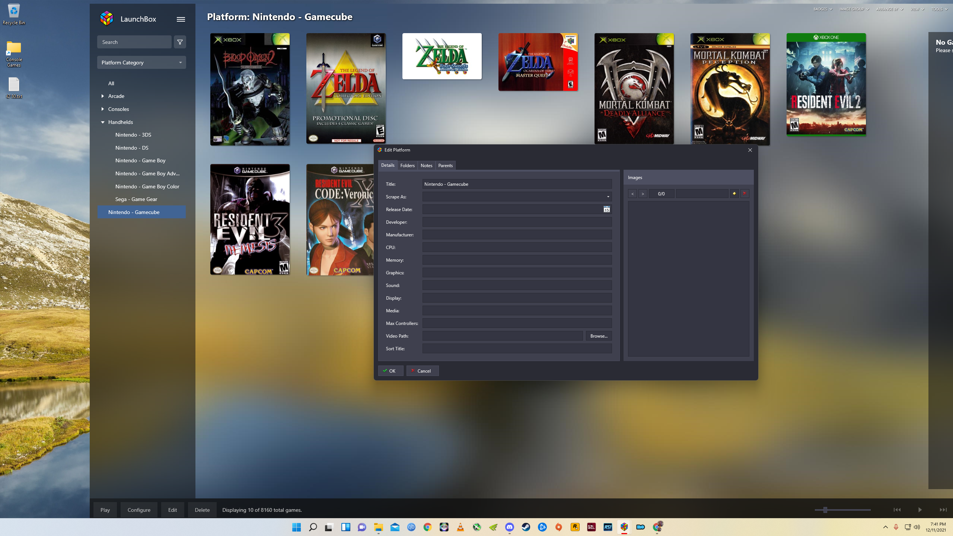Open the IMAGE GROUP dropdown menu

pyautogui.click(x=854, y=9)
